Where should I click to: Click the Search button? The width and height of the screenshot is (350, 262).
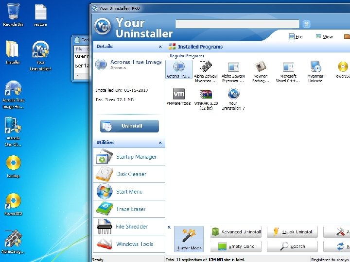pos(292,246)
